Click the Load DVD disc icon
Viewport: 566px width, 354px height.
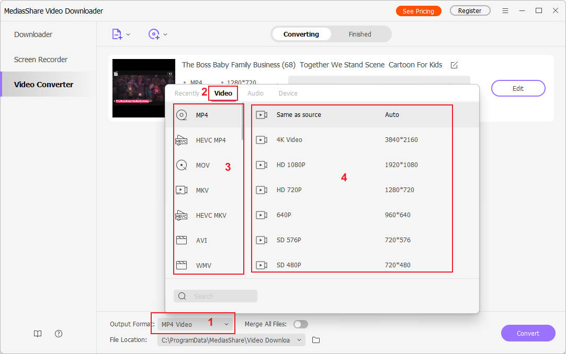coord(154,34)
